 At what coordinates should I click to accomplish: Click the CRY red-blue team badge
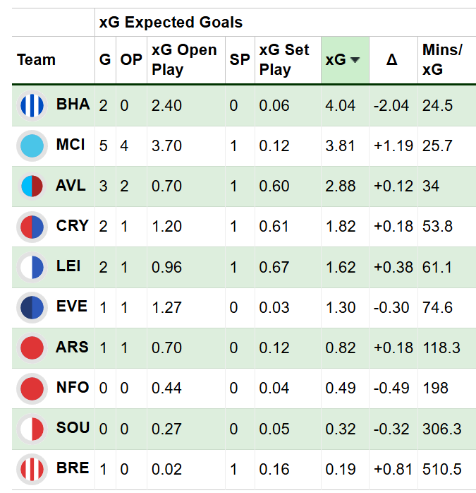point(32,227)
